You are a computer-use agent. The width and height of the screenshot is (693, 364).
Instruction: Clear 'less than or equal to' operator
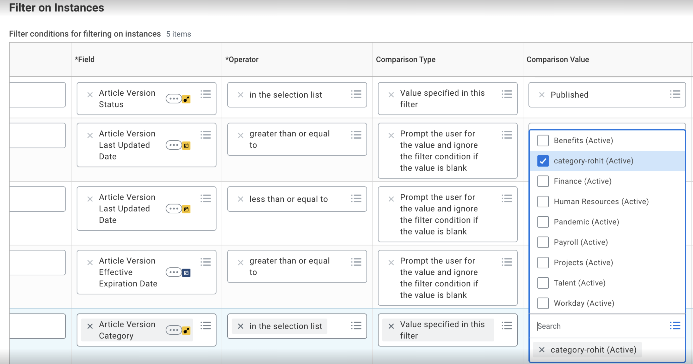click(241, 199)
